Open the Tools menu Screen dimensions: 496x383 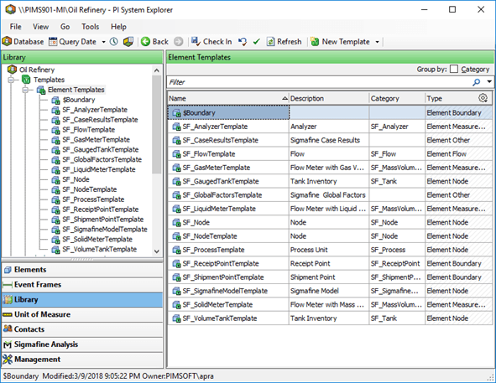(90, 27)
